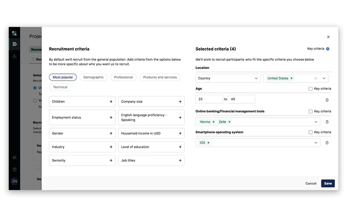Image resolution: width=347 pixels, height=217 pixels.
Task: Click the maximum age field 40
Action: pos(242,99)
